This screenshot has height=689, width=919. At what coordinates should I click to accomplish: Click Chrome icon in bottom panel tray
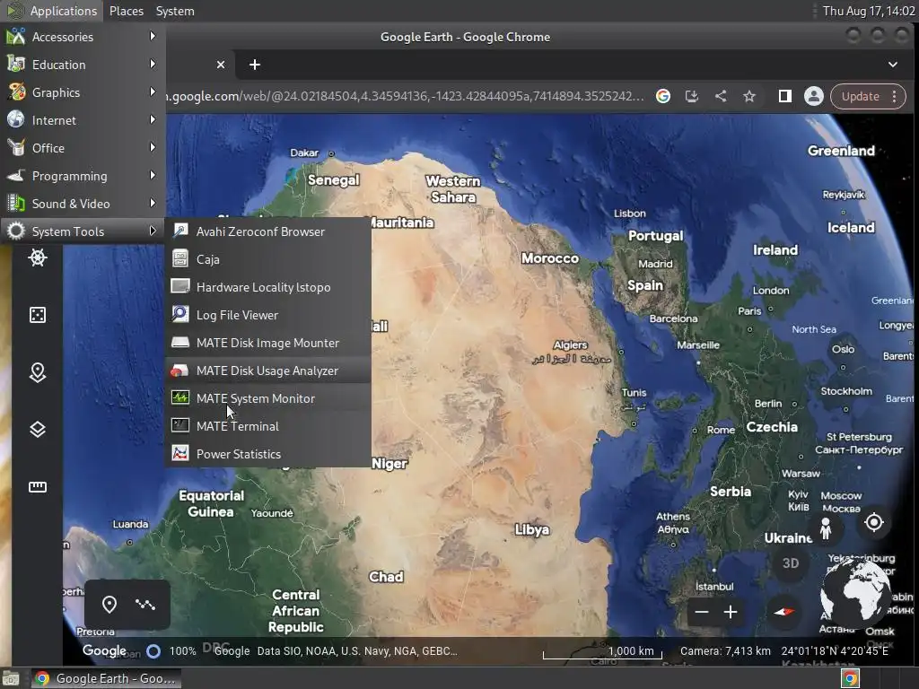point(850,678)
